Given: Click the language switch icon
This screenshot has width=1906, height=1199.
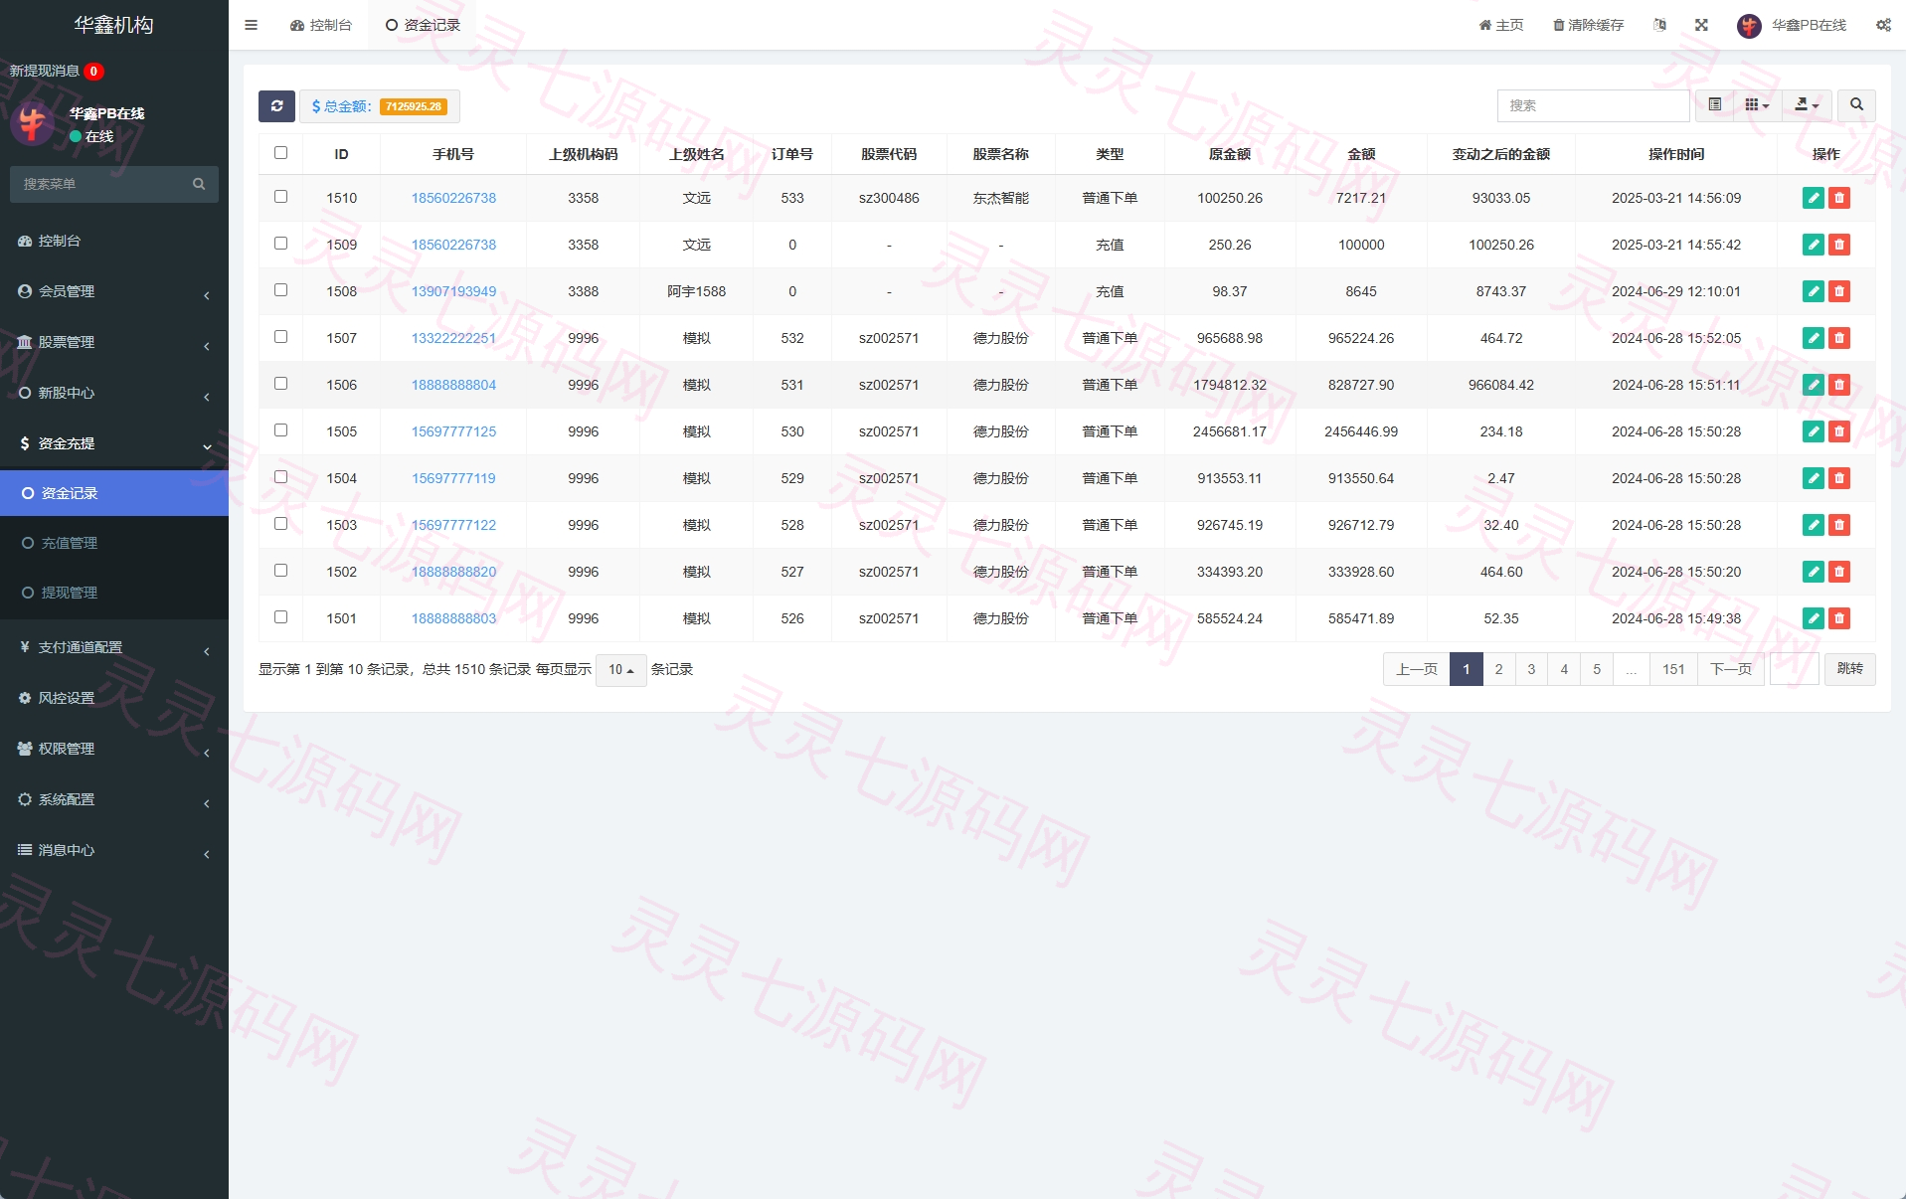Looking at the screenshot, I should pos(1659,25).
